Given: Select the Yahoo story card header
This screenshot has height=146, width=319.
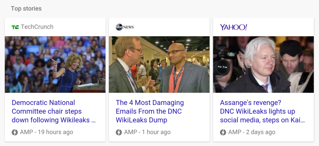Looking at the screenshot, I should click(264, 27).
